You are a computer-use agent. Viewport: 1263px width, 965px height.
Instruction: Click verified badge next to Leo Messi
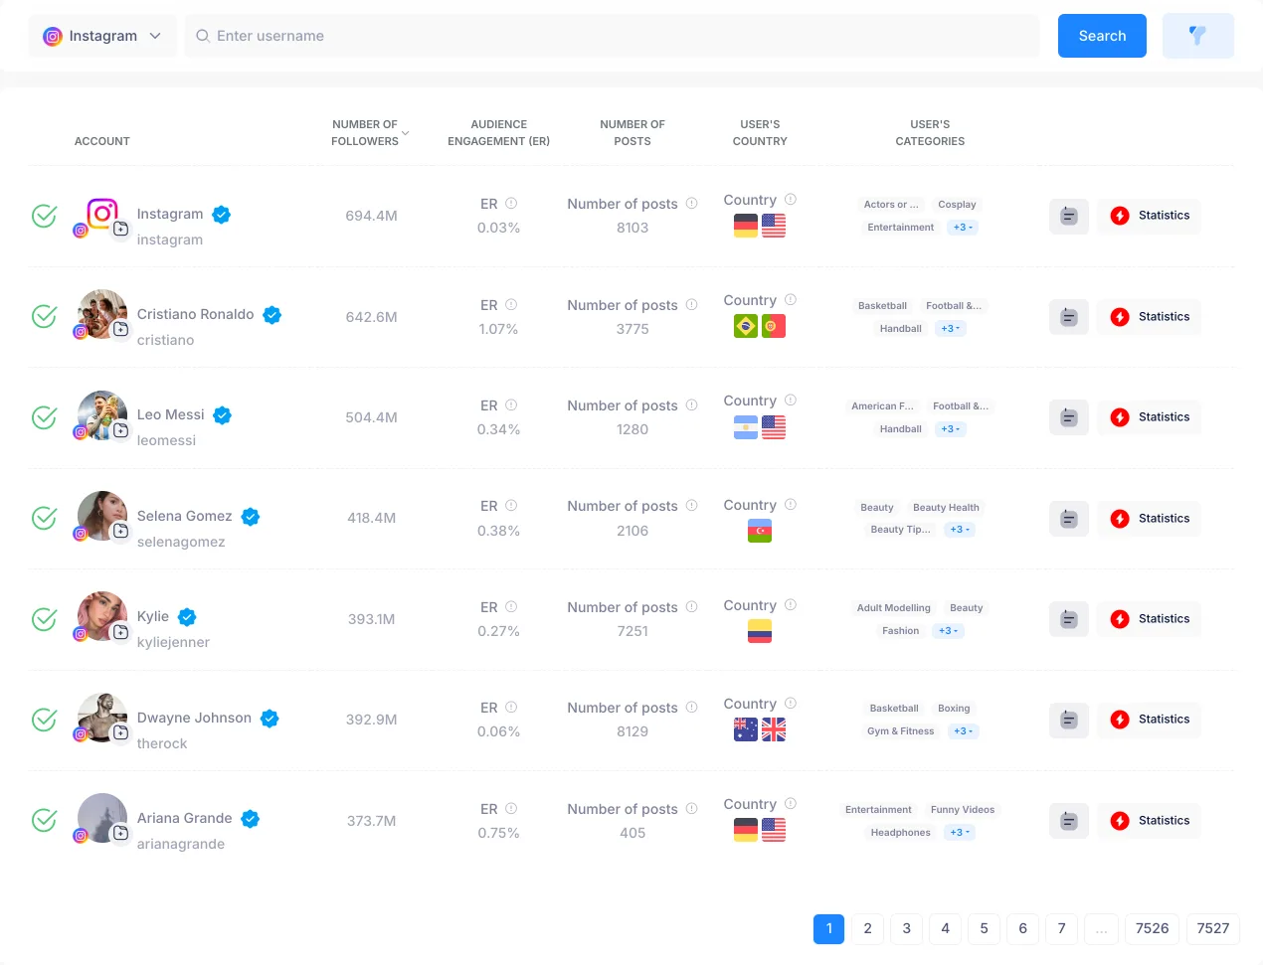tap(222, 415)
